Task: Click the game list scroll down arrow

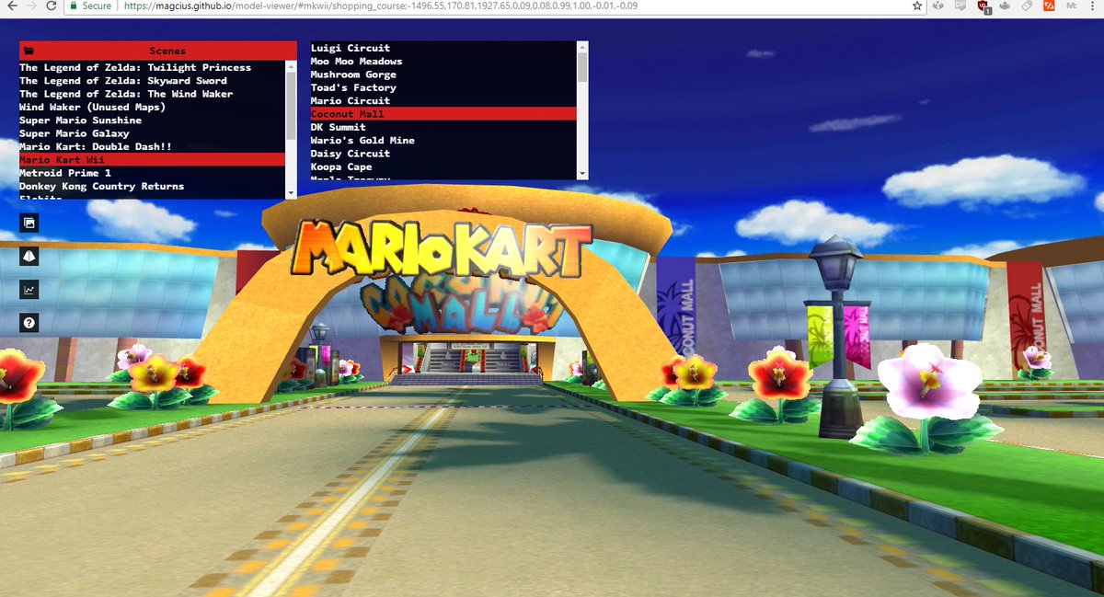Action: tap(292, 193)
